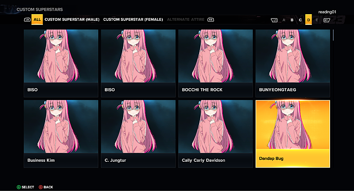Image resolution: width=354 pixels, height=191 pixels.
Task: Click the green A Select icon
Action: pos(19,187)
